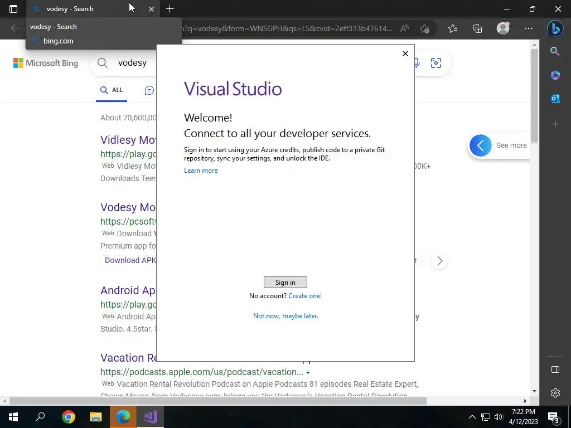The image size is (571, 428).
Task: Open the Favorites list icon
Action: [x=453, y=28]
